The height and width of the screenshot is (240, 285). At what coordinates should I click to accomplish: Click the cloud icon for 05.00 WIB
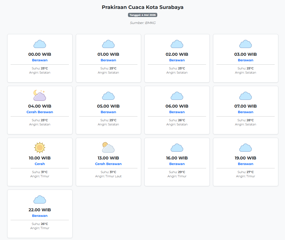point(108,96)
